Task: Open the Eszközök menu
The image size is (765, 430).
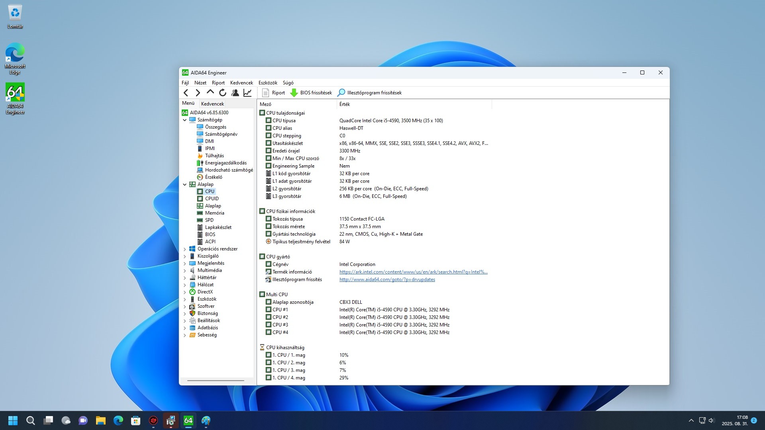Action: [x=267, y=83]
